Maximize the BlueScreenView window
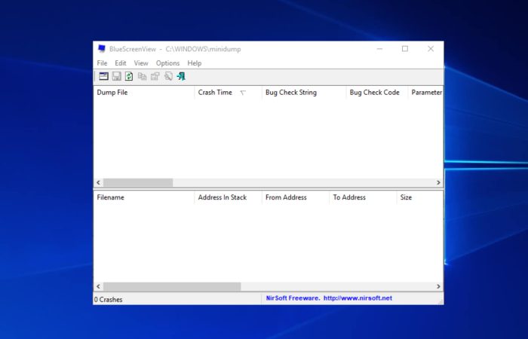 point(405,49)
